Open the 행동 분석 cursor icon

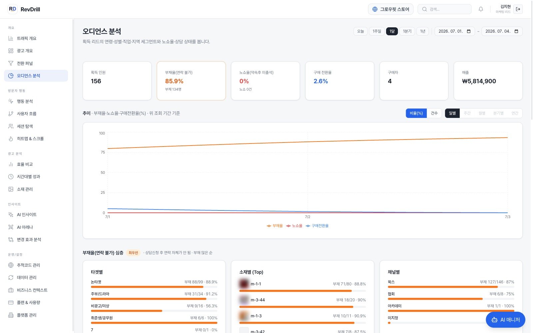point(11,101)
